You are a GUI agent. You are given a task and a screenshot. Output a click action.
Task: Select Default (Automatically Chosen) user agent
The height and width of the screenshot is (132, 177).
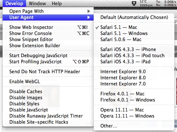(x=134, y=17)
